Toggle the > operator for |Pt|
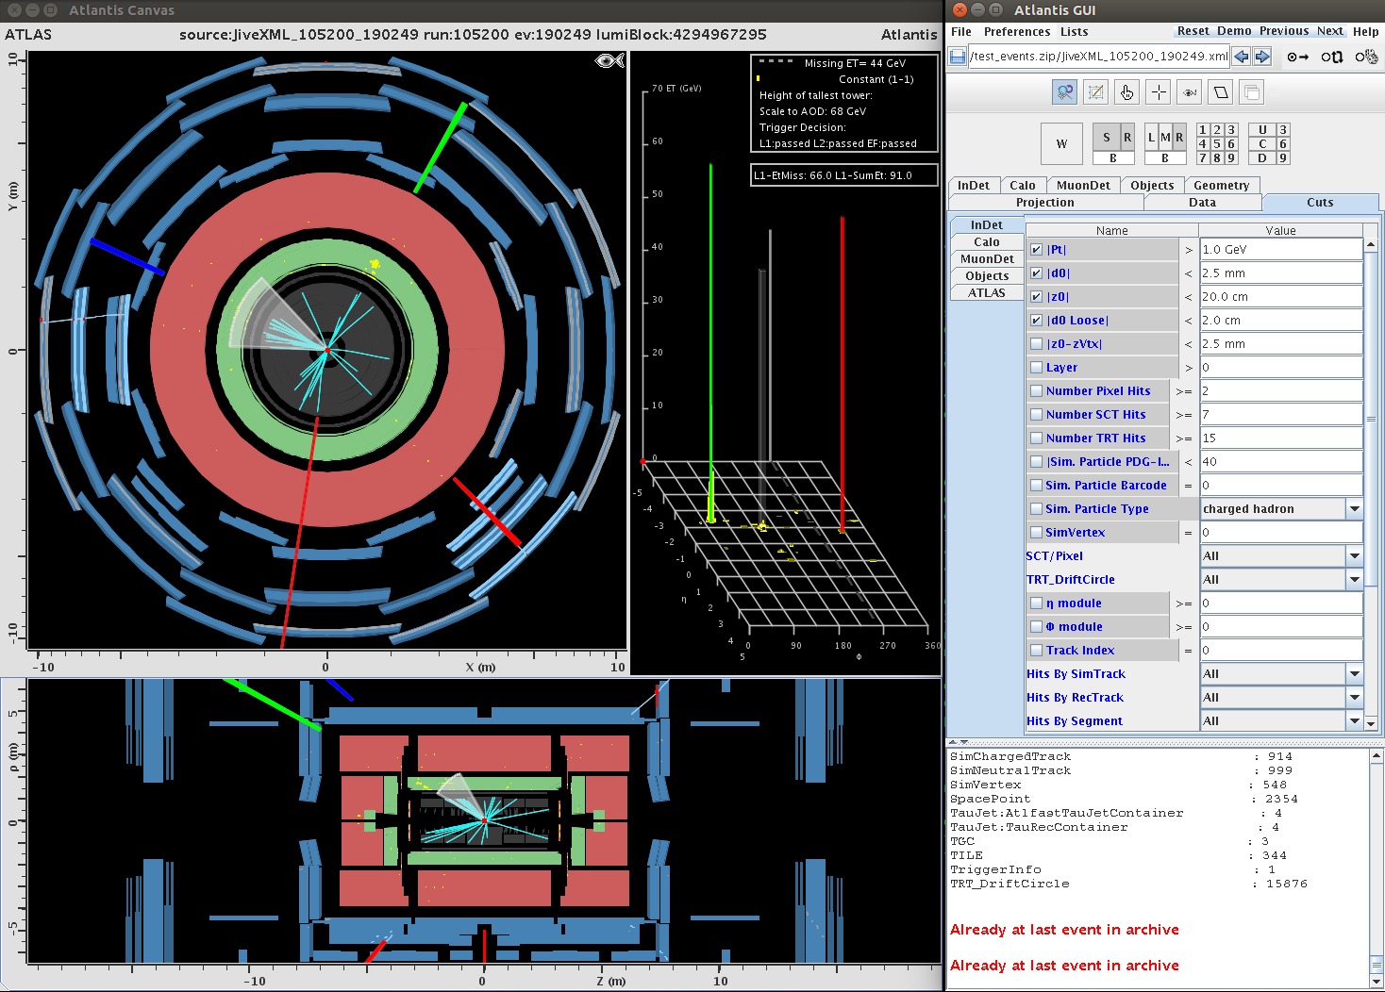This screenshot has width=1385, height=992. click(1189, 250)
